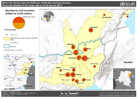137x99 pixels.
Task: Click the Mandima circle showing 20
Action: [x=73, y=47]
